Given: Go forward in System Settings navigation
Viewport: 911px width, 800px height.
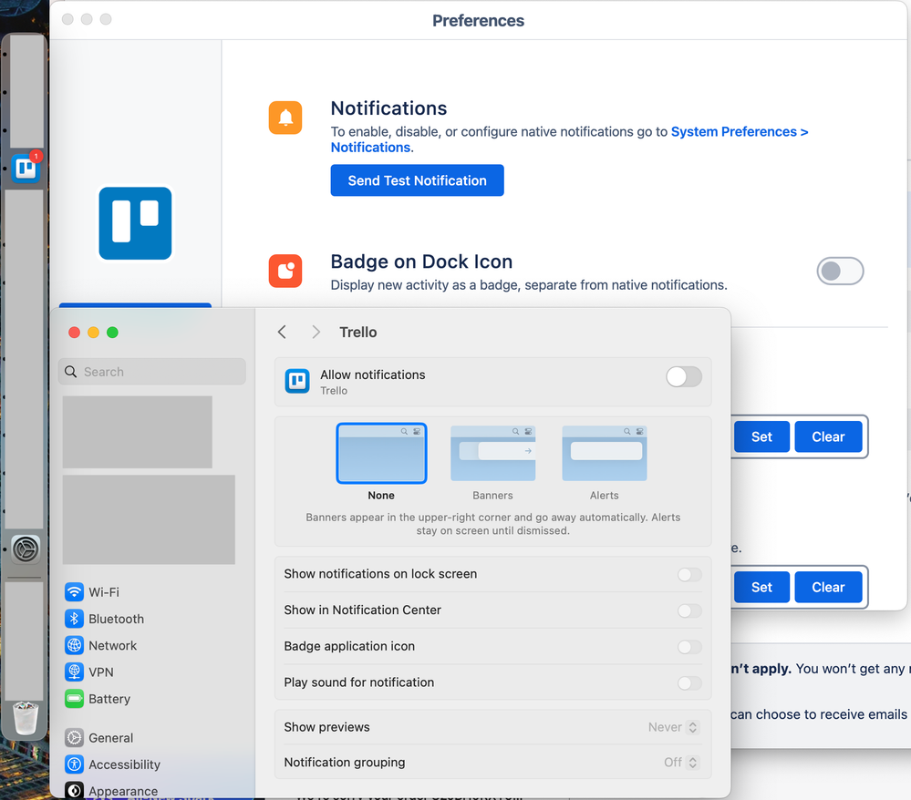Looking at the screenshot, I should pos(316,332).
